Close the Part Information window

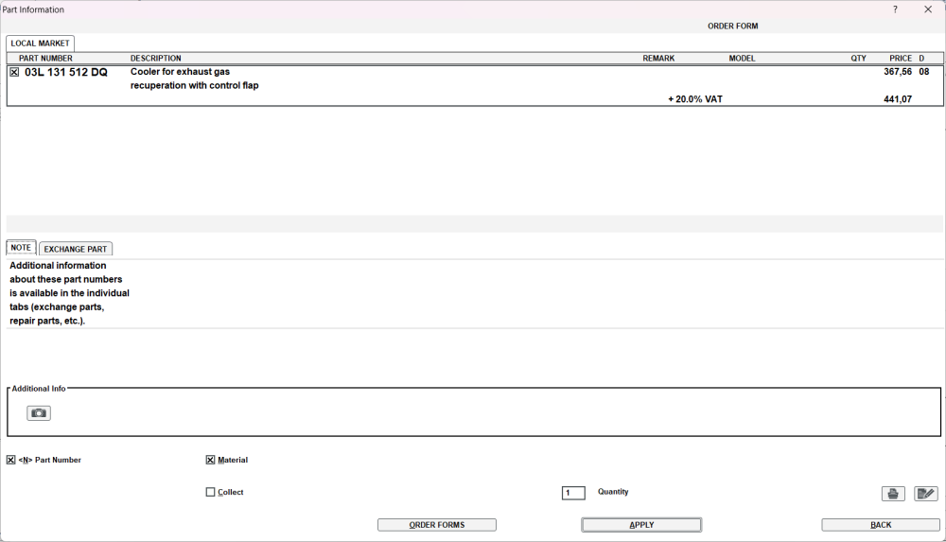click(x=928, y=9)
